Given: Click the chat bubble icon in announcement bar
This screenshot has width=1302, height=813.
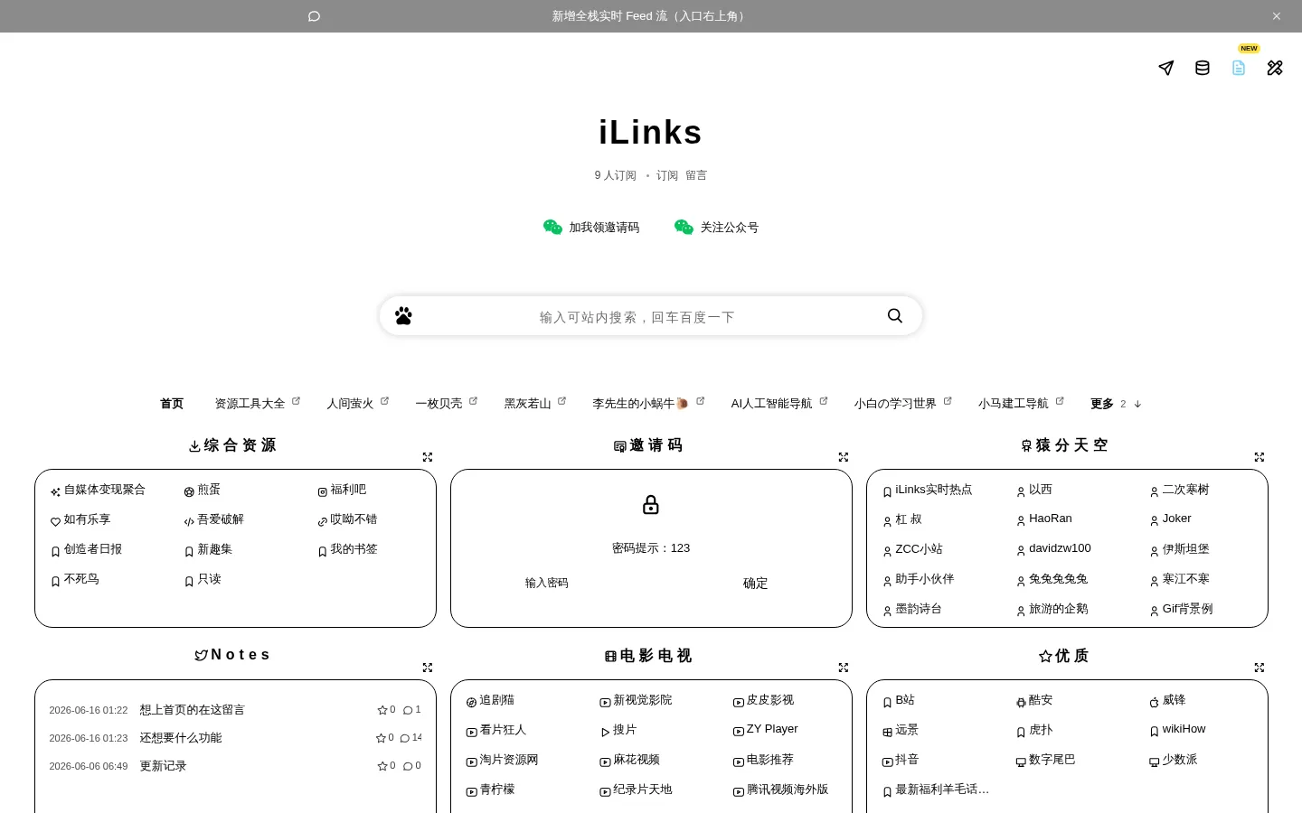Looking at the screenshot, I should [314, 16].
